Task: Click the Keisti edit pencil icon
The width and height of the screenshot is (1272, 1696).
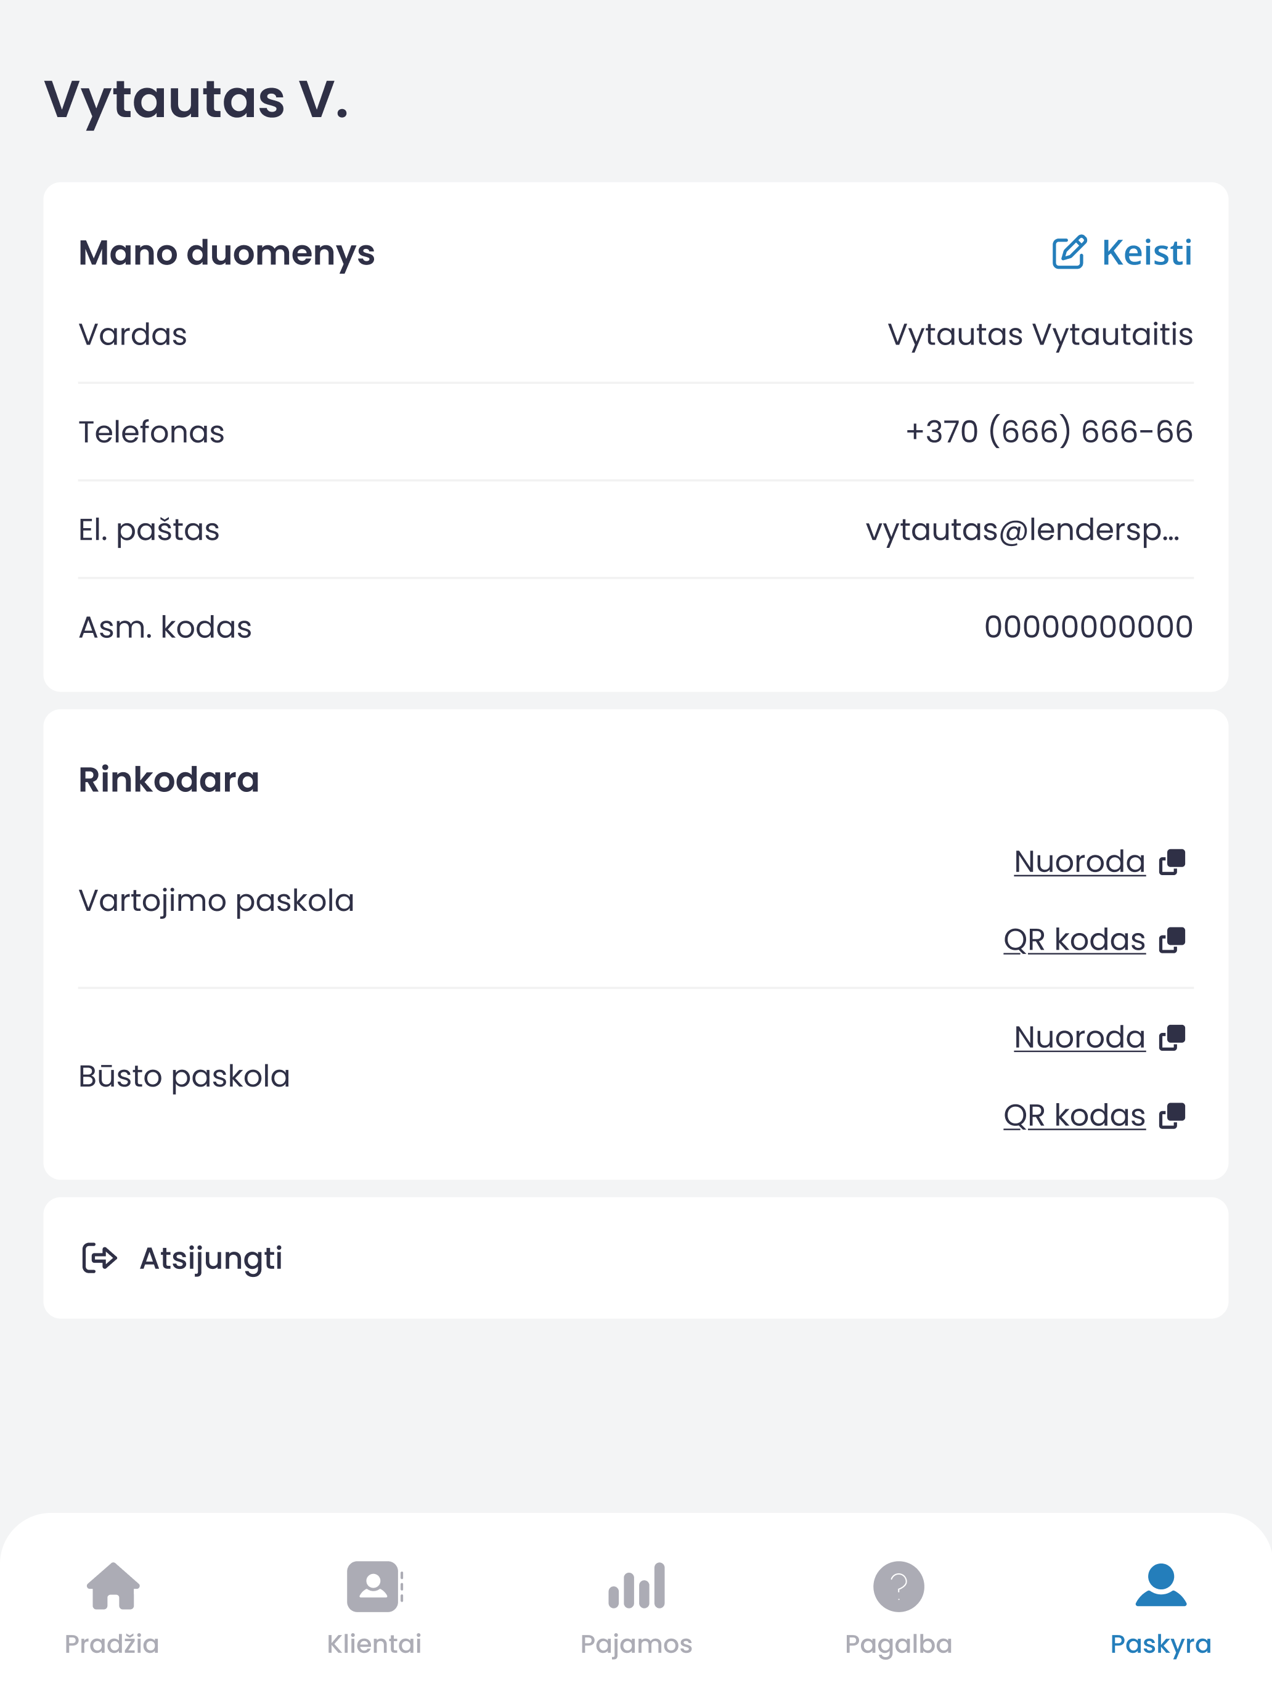Action: [1069, 251]
